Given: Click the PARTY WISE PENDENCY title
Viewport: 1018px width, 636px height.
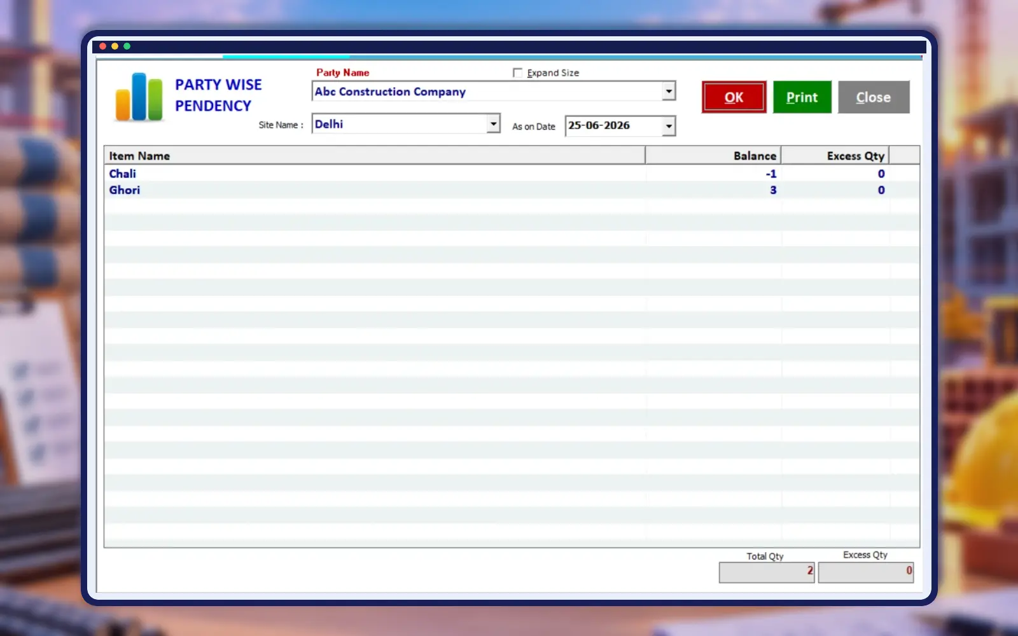Looking at the screenshot, I should point(218,95).
